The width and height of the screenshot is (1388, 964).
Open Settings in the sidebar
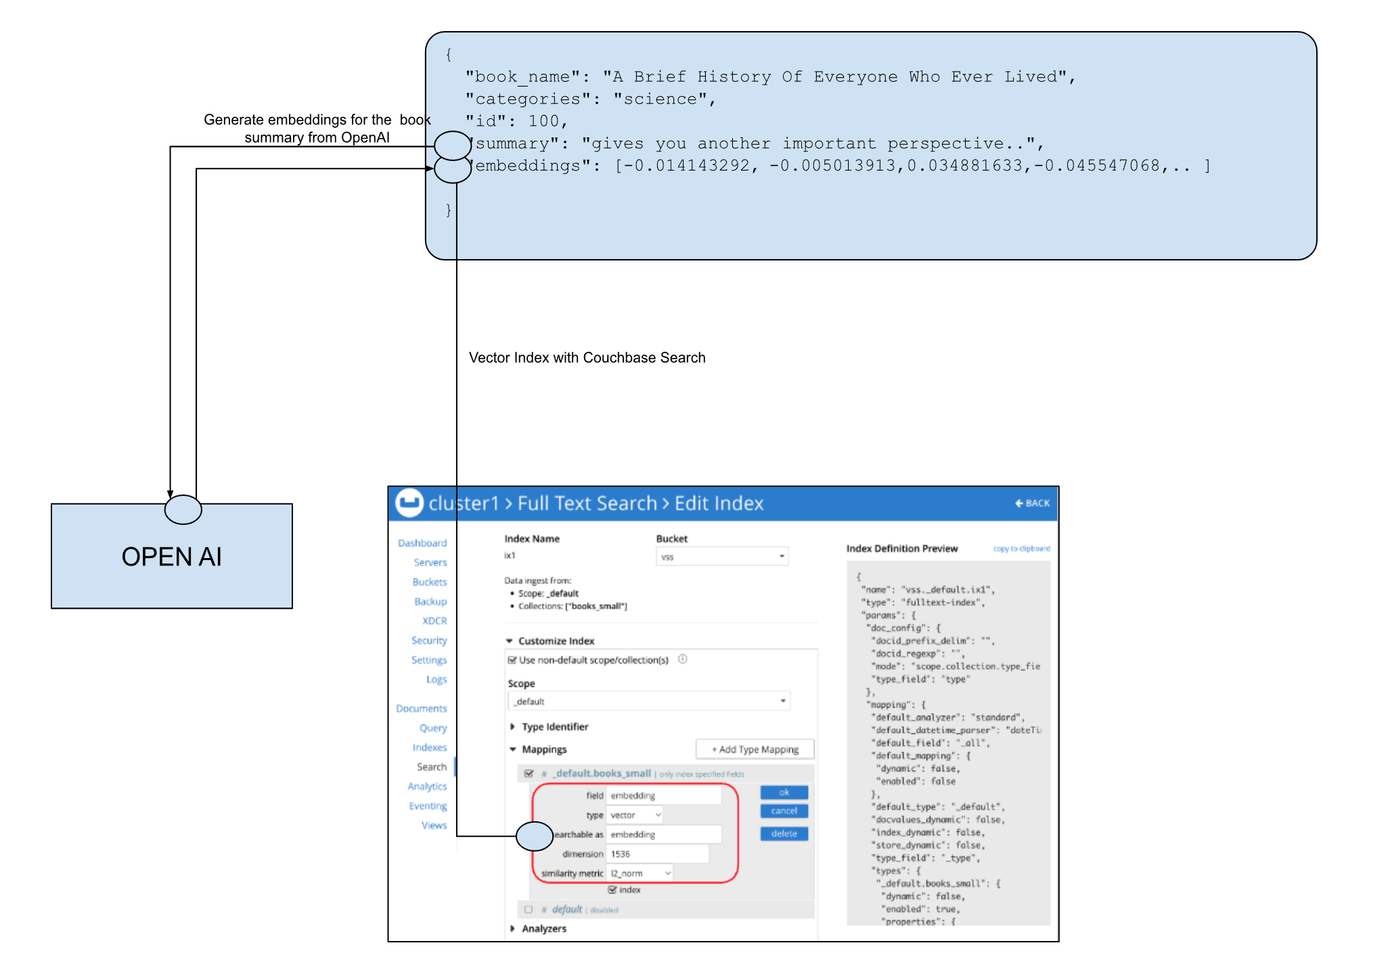click(x=429, y=660)
